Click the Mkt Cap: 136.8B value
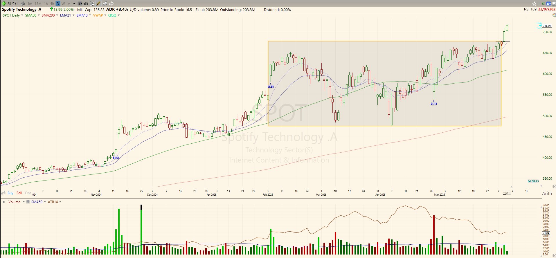 point(91,10)
